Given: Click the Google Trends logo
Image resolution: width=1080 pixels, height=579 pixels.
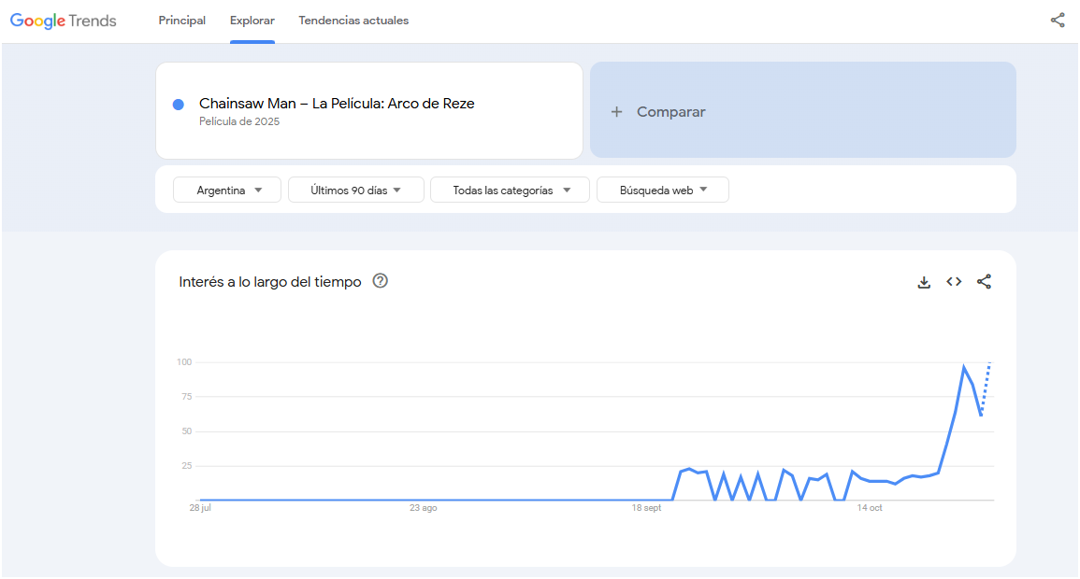Looking at the screenshot, I should [x=64, y=21].
